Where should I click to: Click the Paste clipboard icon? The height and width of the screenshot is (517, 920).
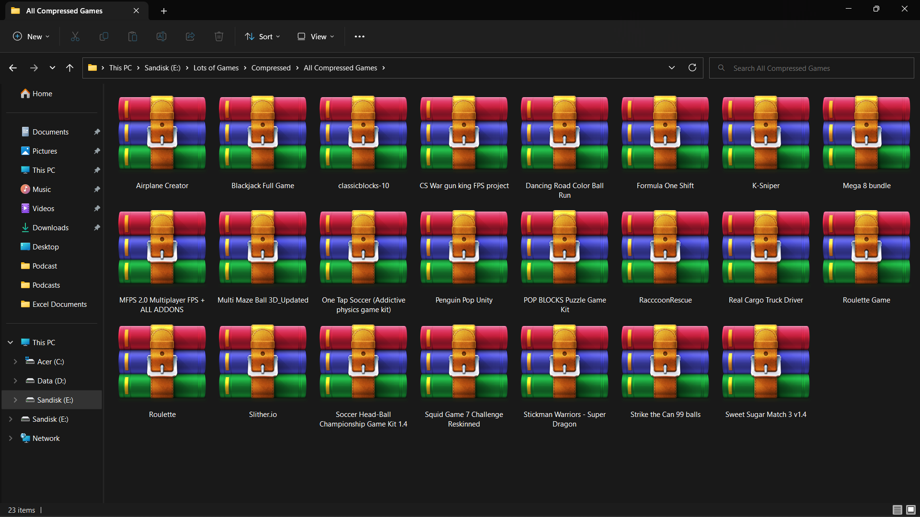pyautogui.click(x=133, y=36)
